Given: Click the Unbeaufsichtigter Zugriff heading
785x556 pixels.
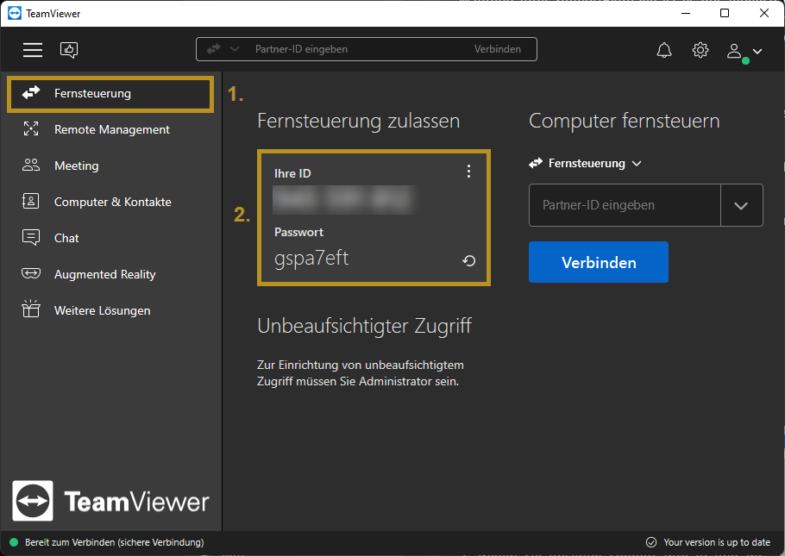Looking at the screenshot, I should click(364, 327).
